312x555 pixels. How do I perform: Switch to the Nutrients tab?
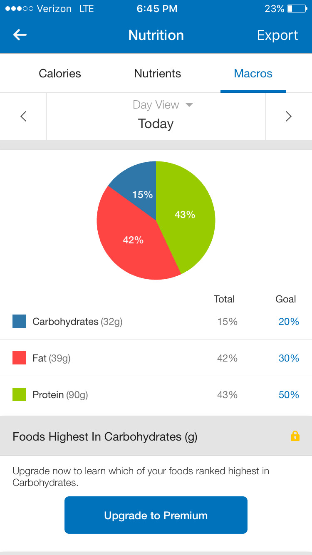[157, 74]
